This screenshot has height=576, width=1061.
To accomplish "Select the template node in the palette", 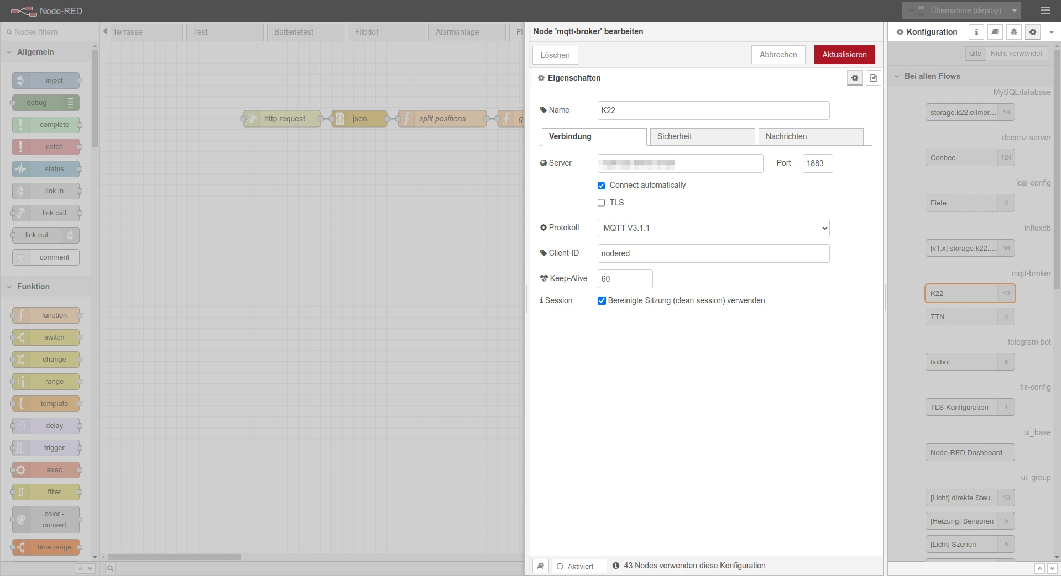I will coord(46,404).
